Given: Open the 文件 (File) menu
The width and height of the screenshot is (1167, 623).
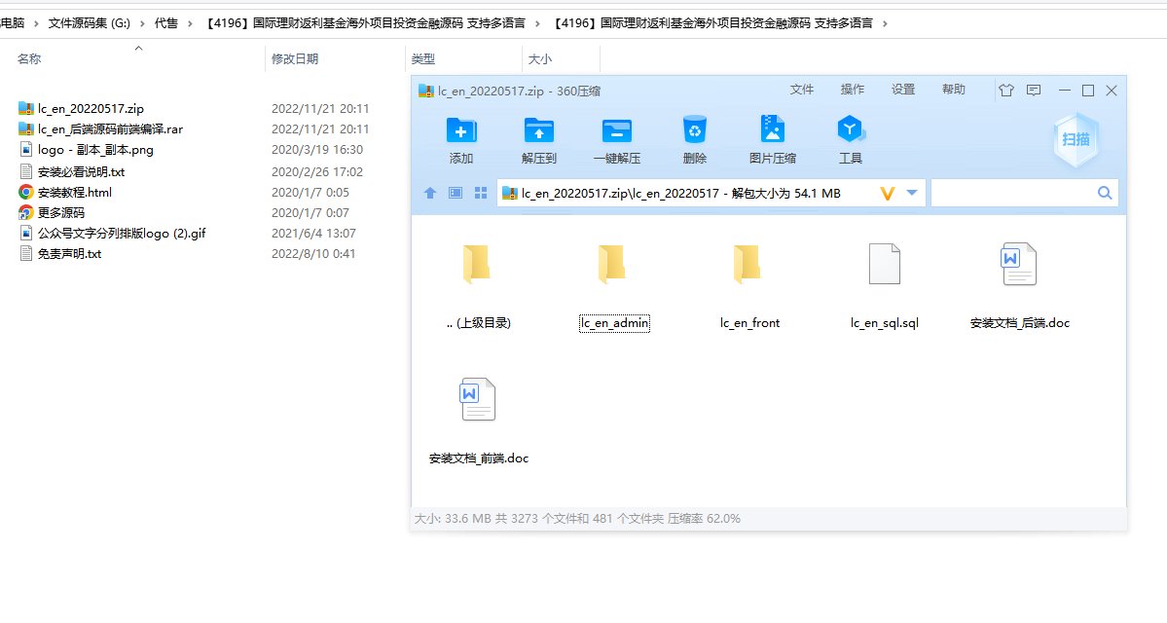Looking at the screenshot, I should tap(802, 89).
